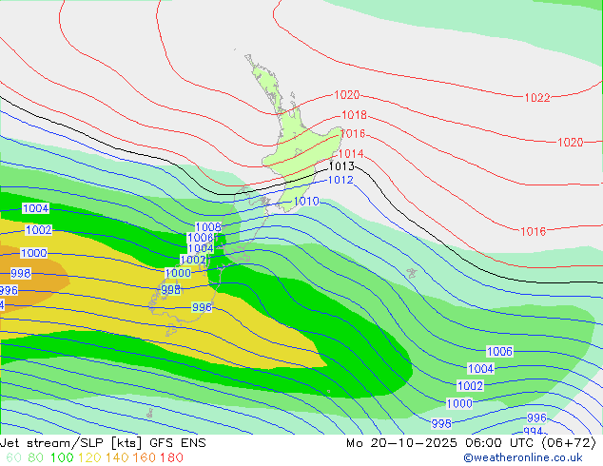This screenshot has width=603, height=466.
Task: Select the 100 kts legend value
Action: click(62, 457)
